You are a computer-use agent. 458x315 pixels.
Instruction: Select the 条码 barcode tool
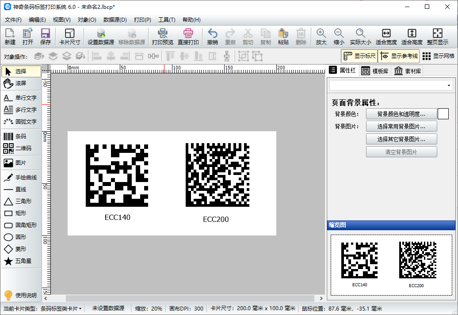[x=21, y=137]
